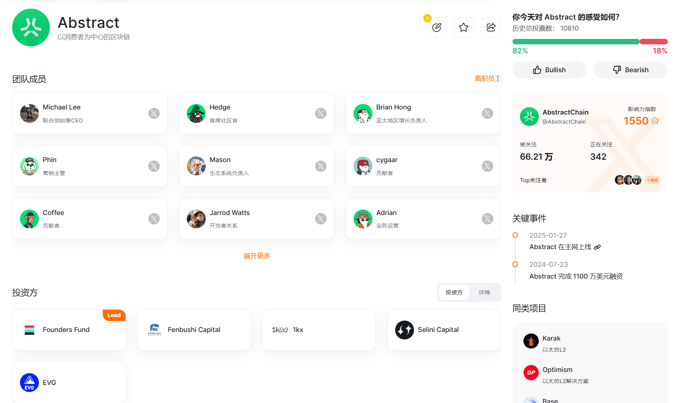Open Adrian's X profile icon
This screenshot has height=403, width=682.
487,219
